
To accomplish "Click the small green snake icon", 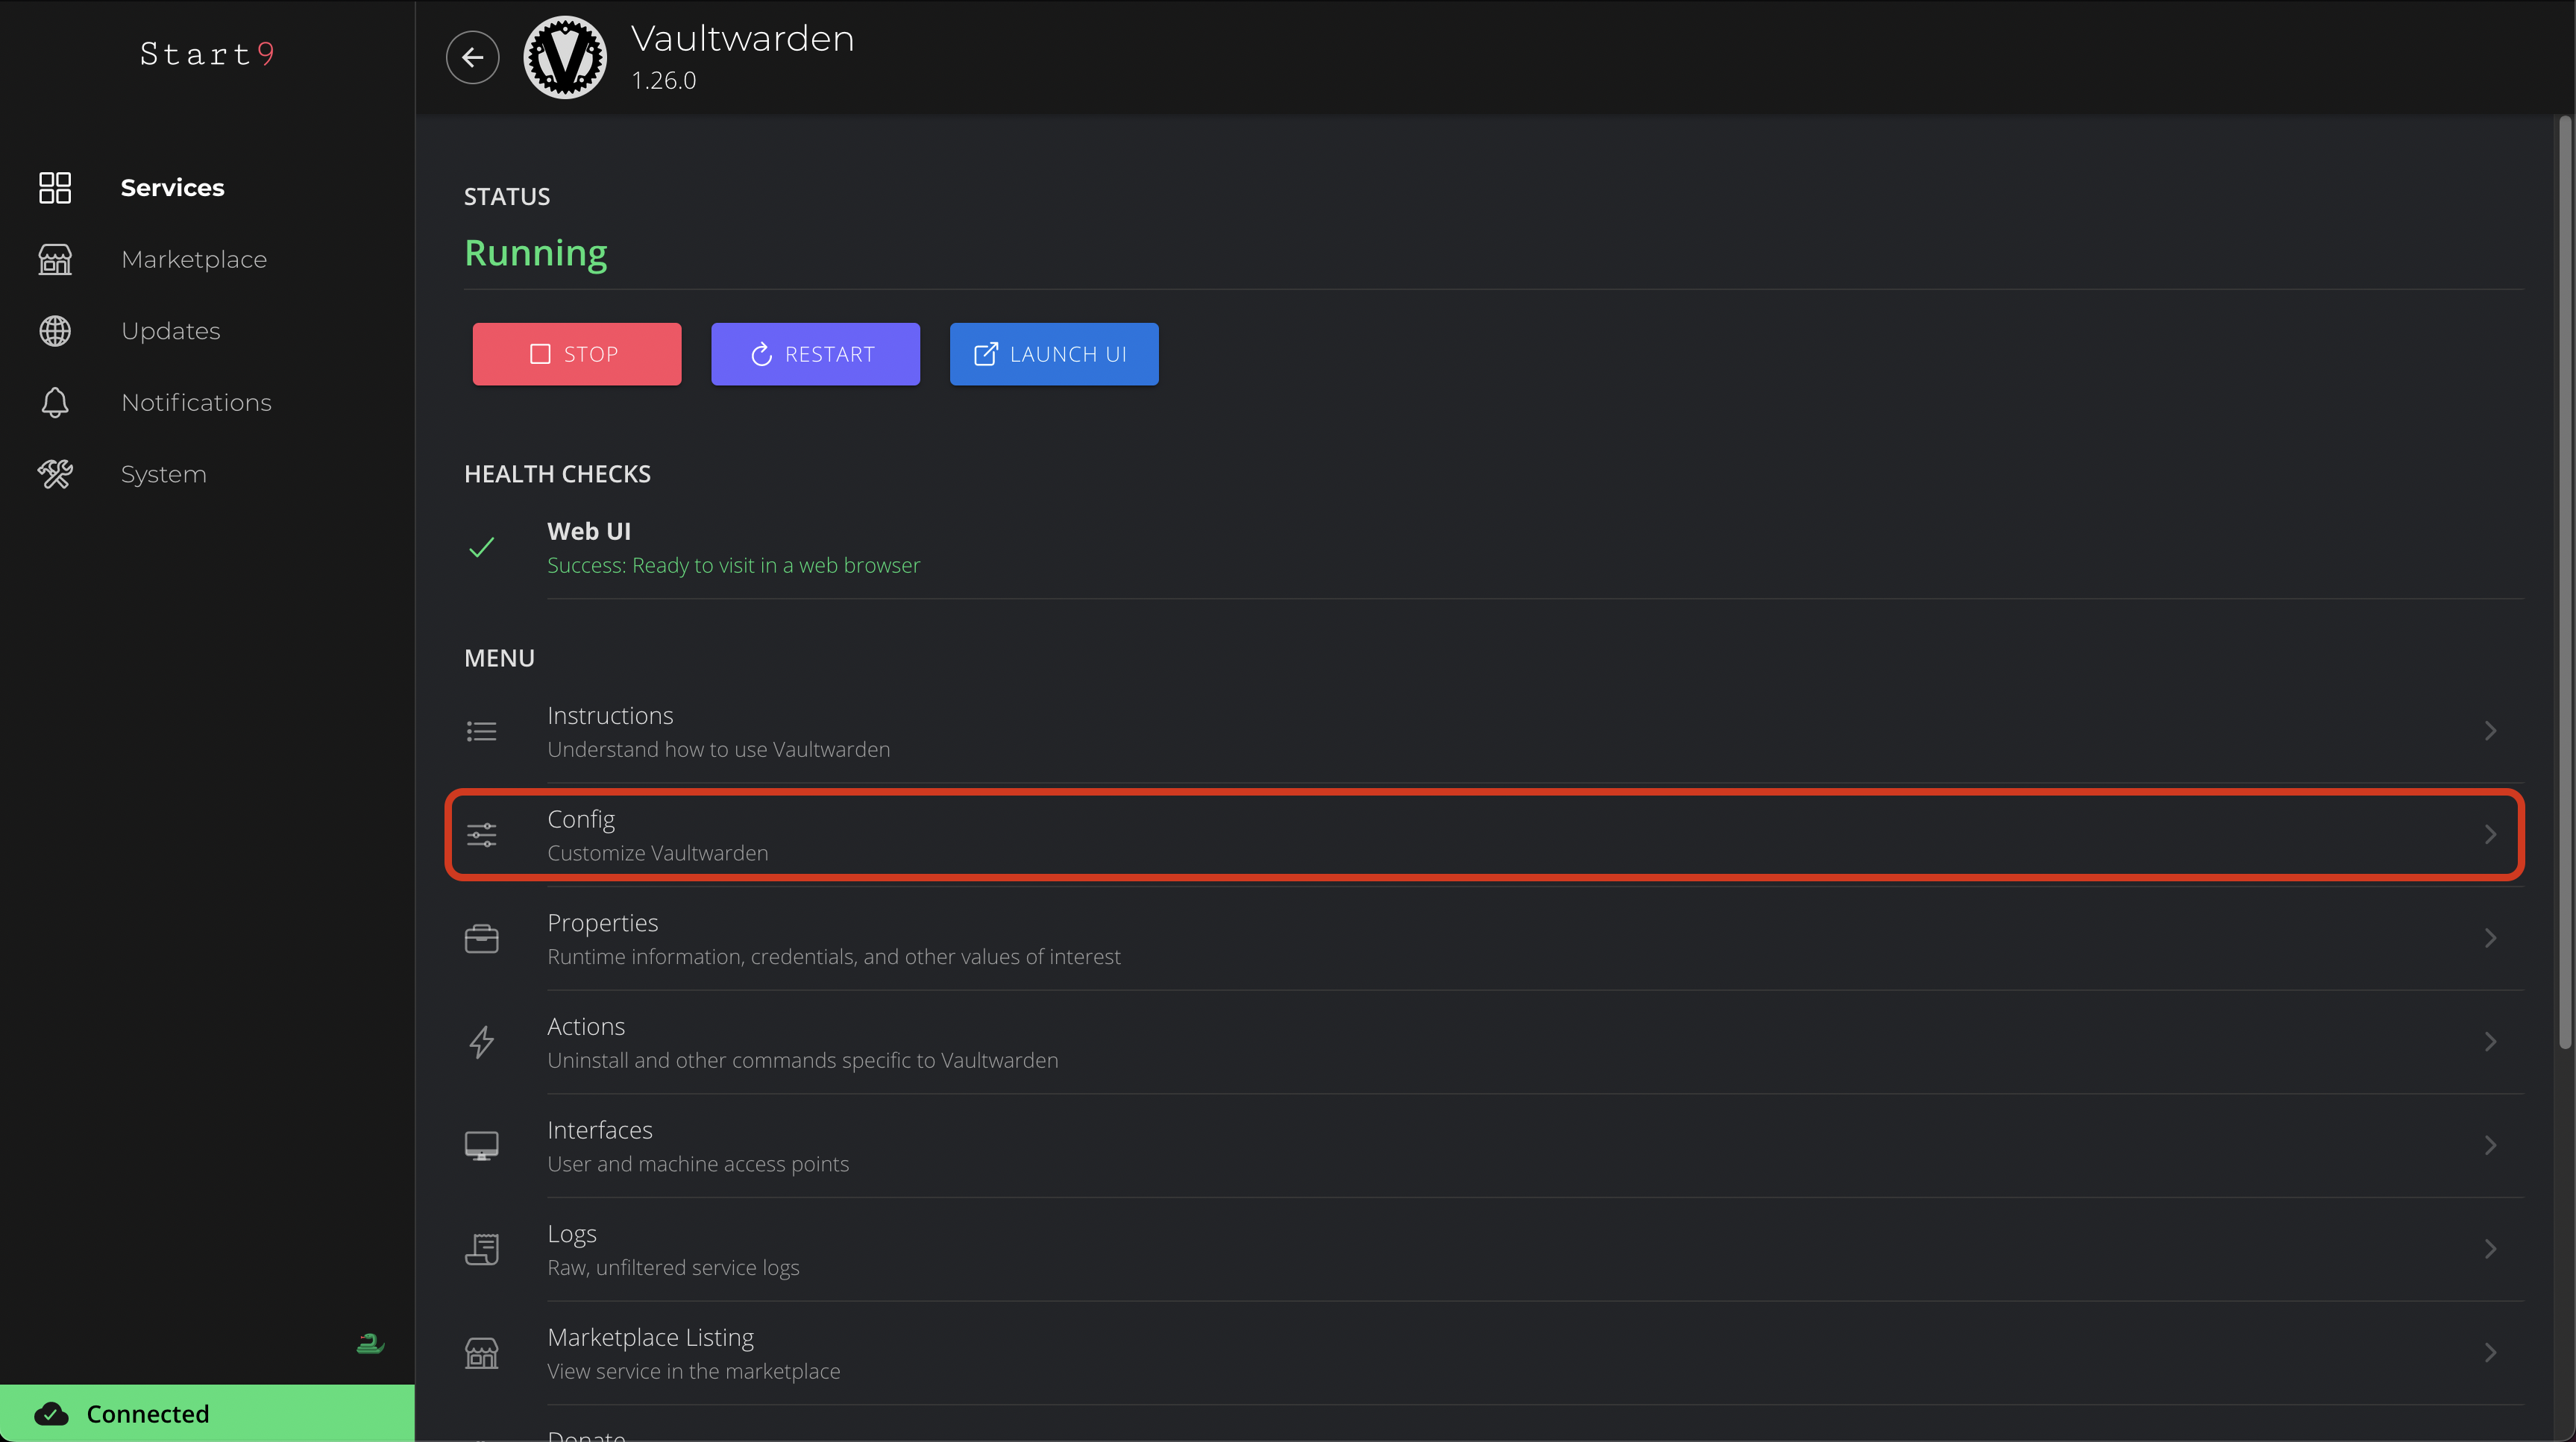I will tap(370, 1343).
